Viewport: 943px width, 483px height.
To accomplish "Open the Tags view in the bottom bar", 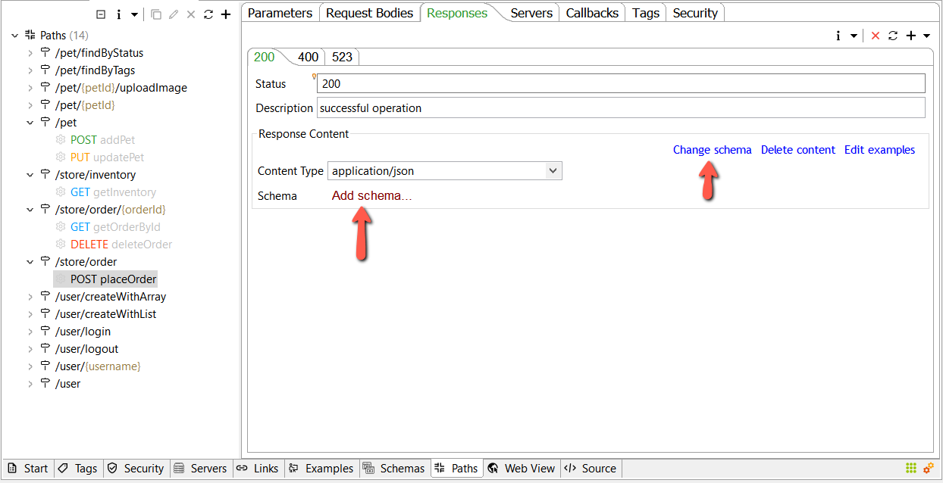I will [x=78, y=469].
